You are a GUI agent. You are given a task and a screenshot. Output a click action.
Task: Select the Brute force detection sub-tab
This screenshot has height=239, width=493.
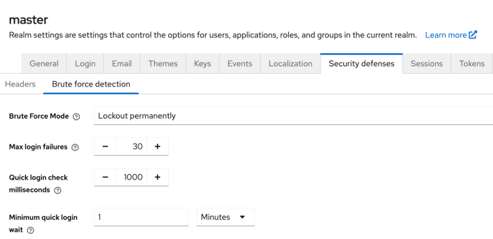(91, 84)
